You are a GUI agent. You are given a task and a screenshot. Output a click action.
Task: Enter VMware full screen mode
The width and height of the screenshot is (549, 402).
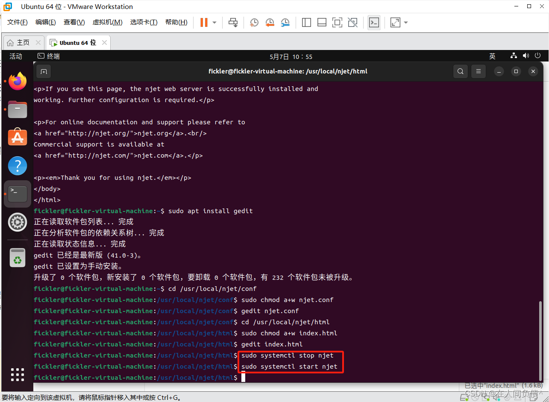[x=337, y=23]
